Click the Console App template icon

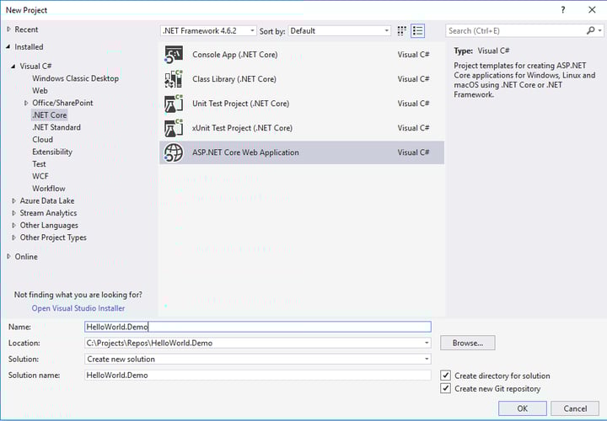[x=174, y=55]
